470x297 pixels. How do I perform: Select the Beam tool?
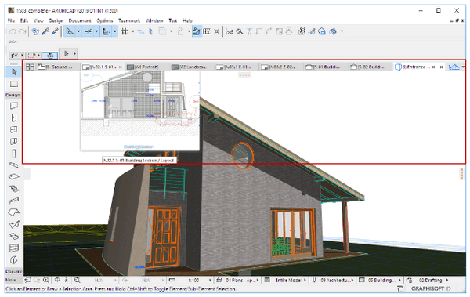(x=14, y=165)
